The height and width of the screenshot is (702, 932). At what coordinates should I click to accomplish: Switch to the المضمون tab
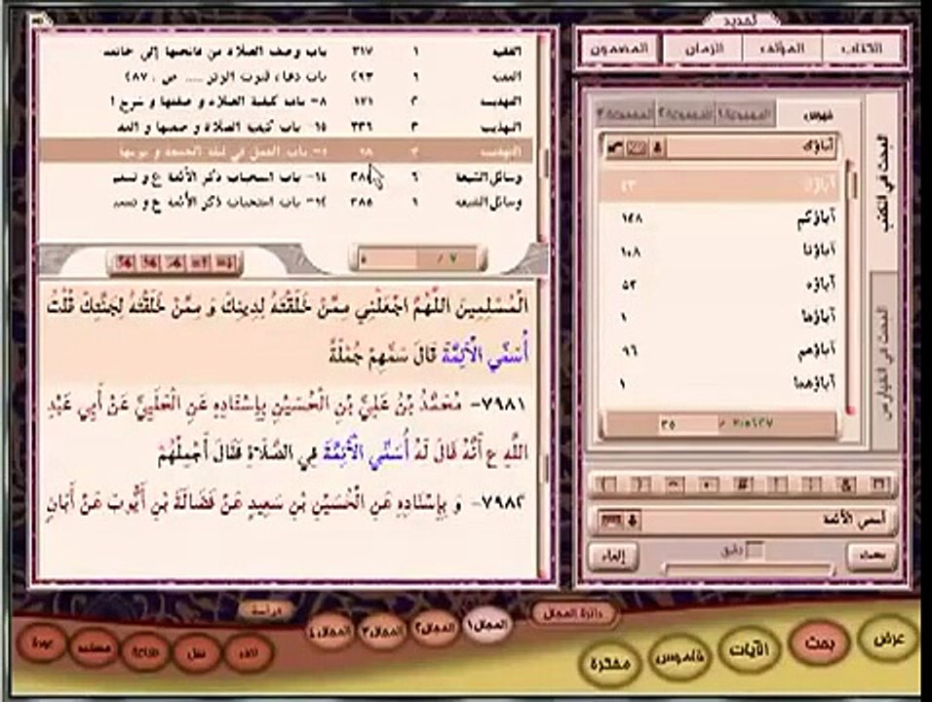(x=619, y=49)
